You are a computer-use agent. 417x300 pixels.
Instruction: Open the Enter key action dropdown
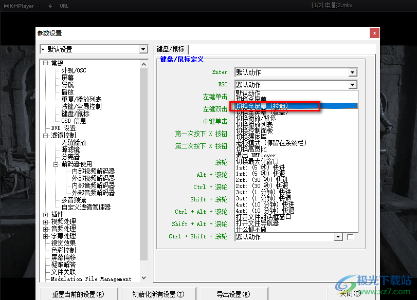(352, 72)
